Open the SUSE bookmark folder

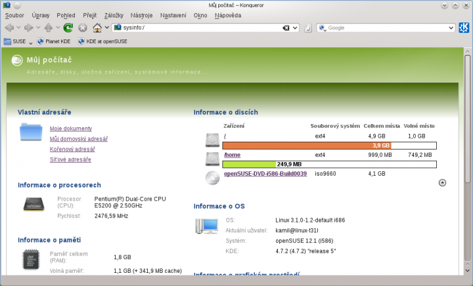click(x=18, y=41)
